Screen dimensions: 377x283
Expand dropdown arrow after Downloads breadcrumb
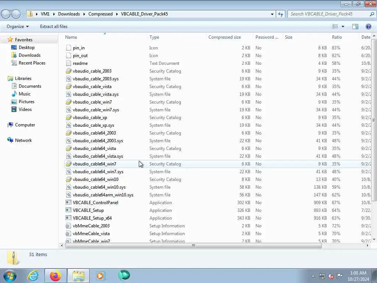click(x=84, y=14)
